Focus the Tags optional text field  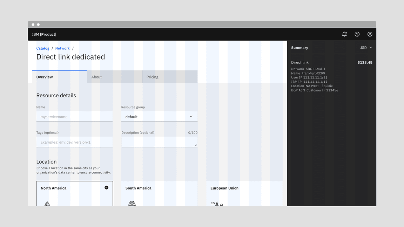coord(74,142)
